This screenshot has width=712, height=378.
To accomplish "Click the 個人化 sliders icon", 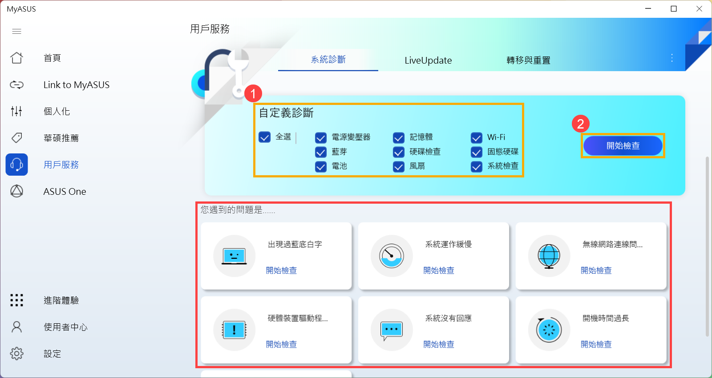I will (17, 111).
